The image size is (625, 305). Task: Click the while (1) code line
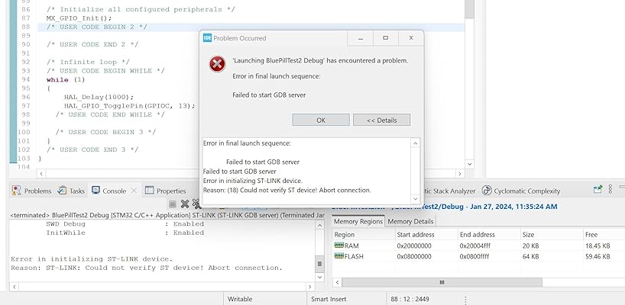66,79
